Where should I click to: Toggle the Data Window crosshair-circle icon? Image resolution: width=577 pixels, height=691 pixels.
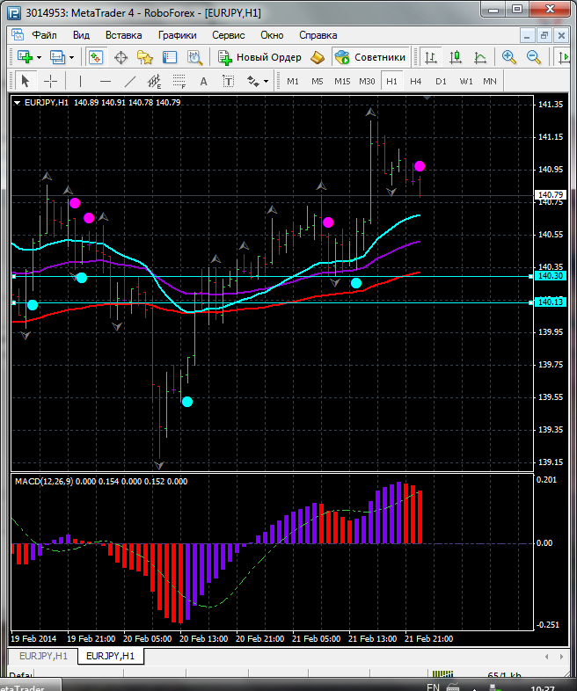tap(121, 57)
